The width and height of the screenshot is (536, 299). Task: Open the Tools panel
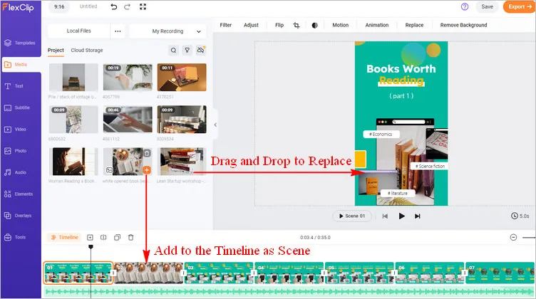click(16, 237)
